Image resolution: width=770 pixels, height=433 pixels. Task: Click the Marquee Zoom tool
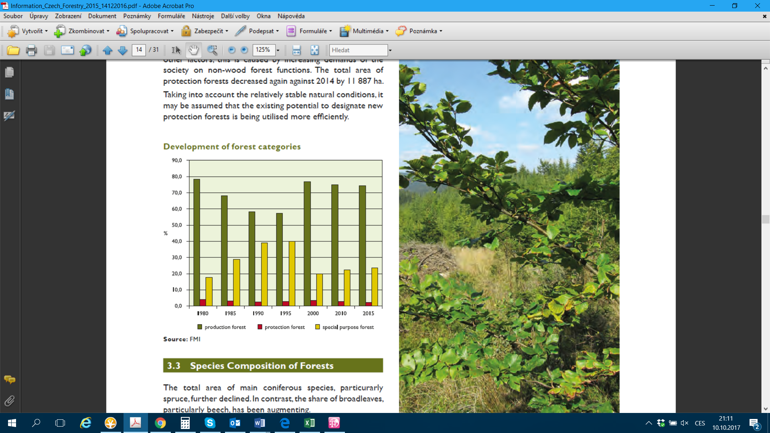212,50
